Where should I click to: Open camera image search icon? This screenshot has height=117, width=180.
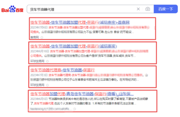click(x=148, y=9)
